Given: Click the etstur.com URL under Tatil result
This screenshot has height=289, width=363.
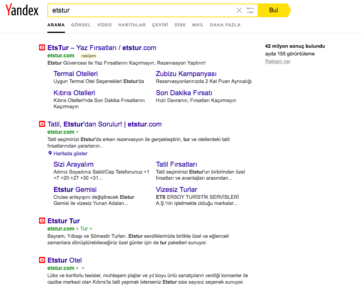Looking at the screenshot, I should pos(61,132).
